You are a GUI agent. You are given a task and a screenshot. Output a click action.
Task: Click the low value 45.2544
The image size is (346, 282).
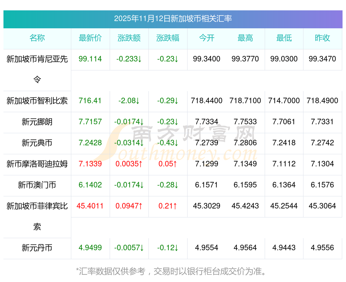(x=284, y=206)
